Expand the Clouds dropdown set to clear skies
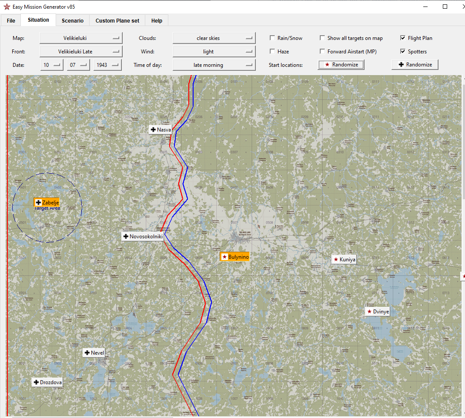Screen dimensions: 465x418 (214, 38)
